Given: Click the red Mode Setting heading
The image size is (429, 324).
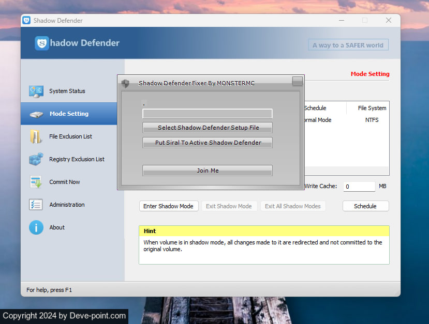Looking at the screenshot, I should click(370, 74).
